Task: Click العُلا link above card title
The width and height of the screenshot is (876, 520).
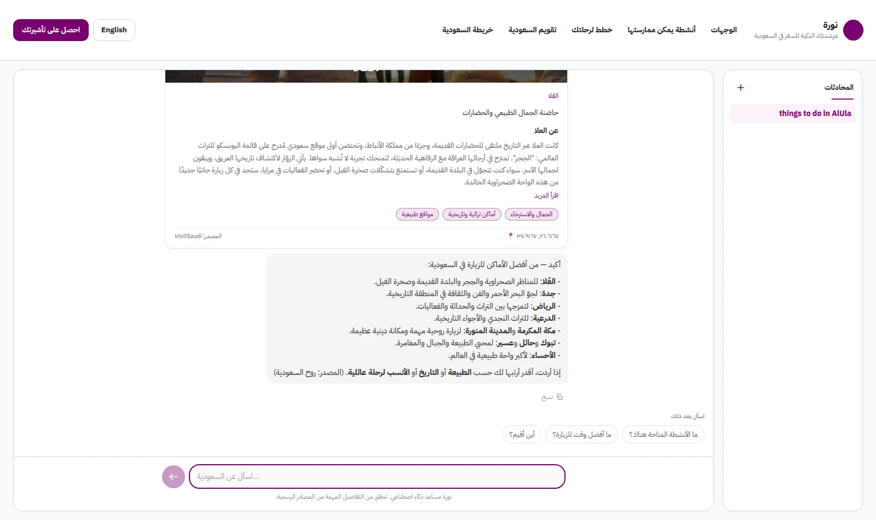Action: pyautogui.click(x=554, y=96)
